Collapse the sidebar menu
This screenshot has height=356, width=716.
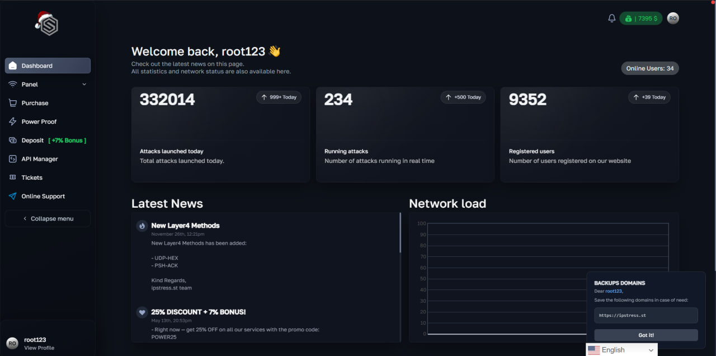tap(47, 218)
